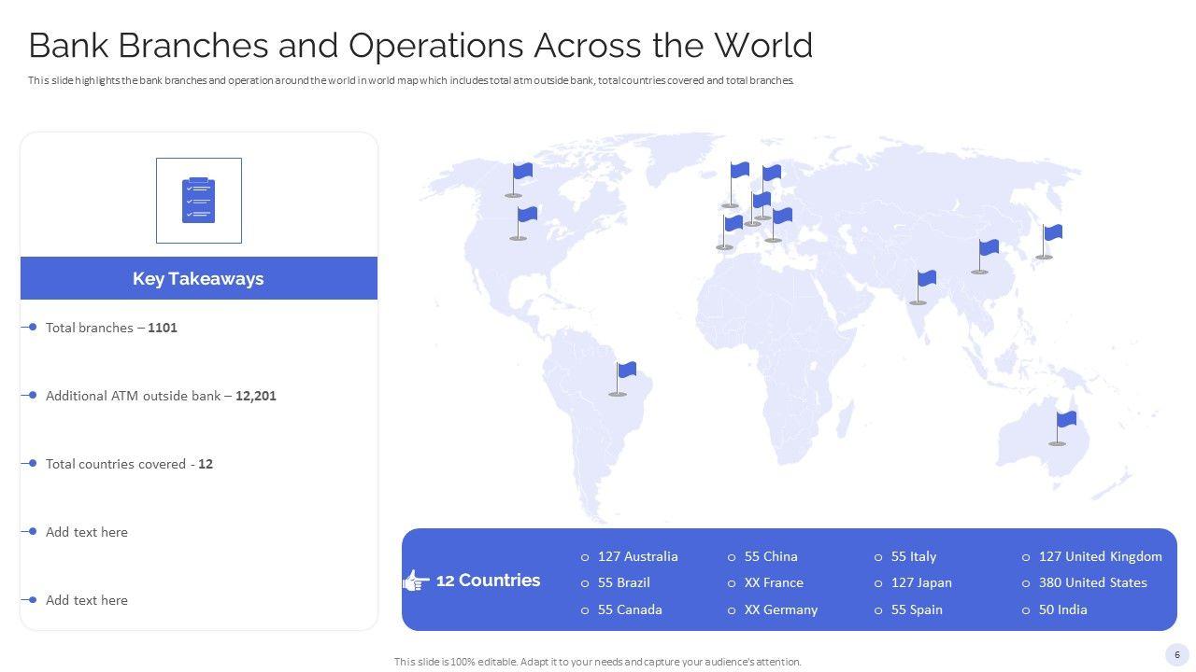
Task: Select the 'XX Germany' entry
Action: (781, 609)
